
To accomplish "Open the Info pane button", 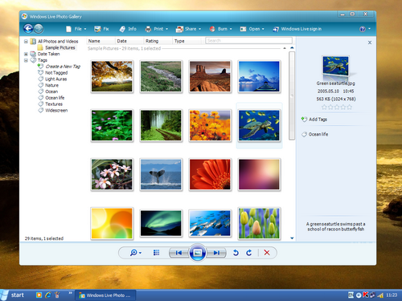I will click(x=128, y=29).
